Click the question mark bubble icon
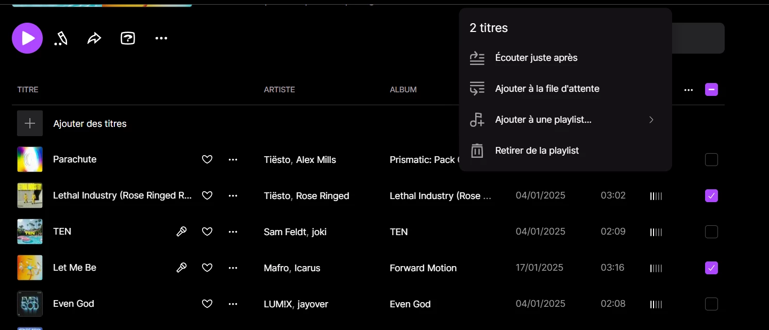 [128, 38]
